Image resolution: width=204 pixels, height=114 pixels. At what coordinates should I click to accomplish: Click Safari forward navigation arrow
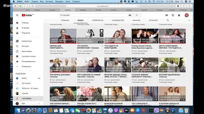coord(28,6)
